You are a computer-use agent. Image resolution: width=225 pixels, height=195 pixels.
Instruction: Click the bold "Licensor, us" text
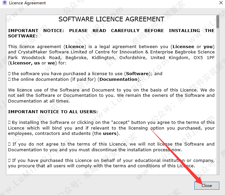point(25,62)
